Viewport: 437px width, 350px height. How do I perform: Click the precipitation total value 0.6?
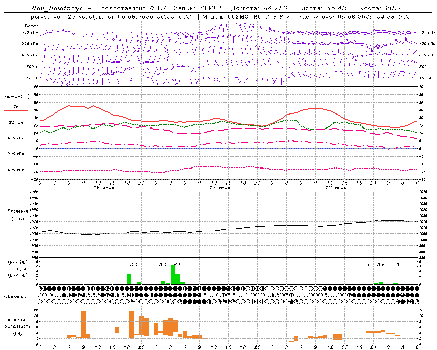[x=381, y=265]
